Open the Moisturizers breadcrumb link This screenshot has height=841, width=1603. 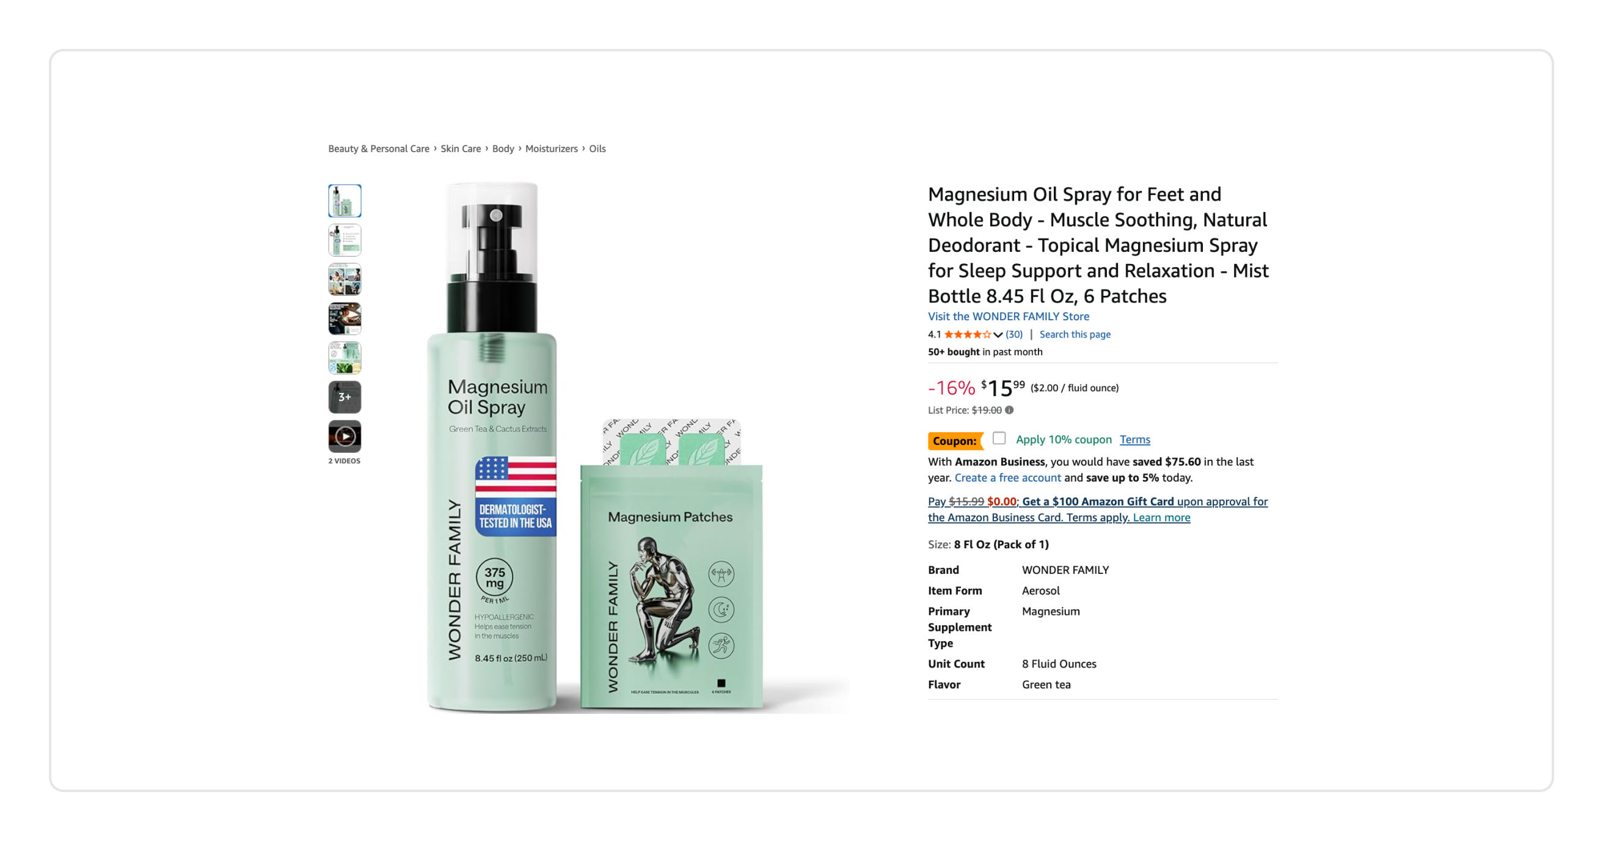tap(552, 149)
